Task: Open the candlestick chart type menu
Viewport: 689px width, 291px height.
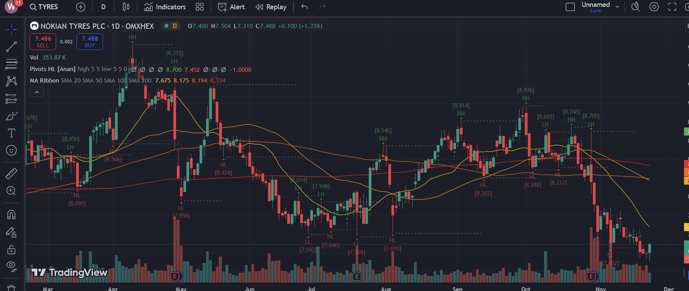Action: point(126,7)
